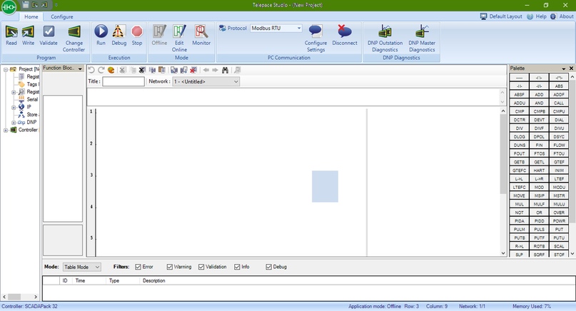576x311 pixels.
Task: Open the About menu item
Action: pos(562,16)
